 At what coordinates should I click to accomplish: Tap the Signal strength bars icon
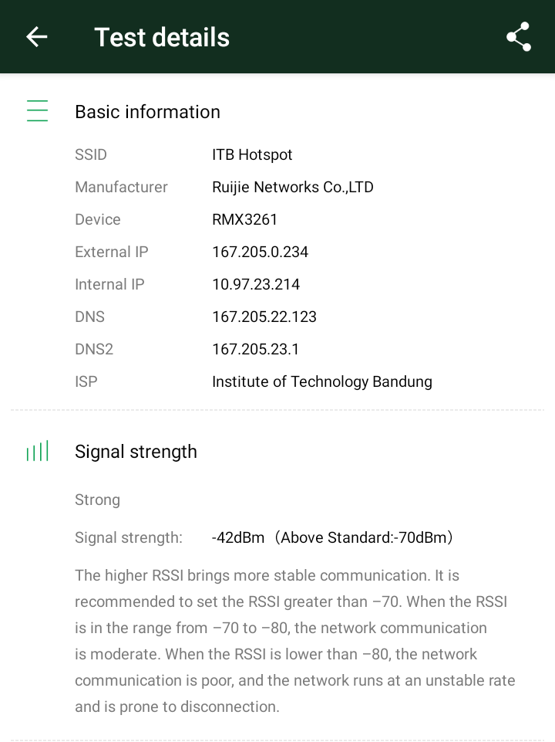click(37, 452)
